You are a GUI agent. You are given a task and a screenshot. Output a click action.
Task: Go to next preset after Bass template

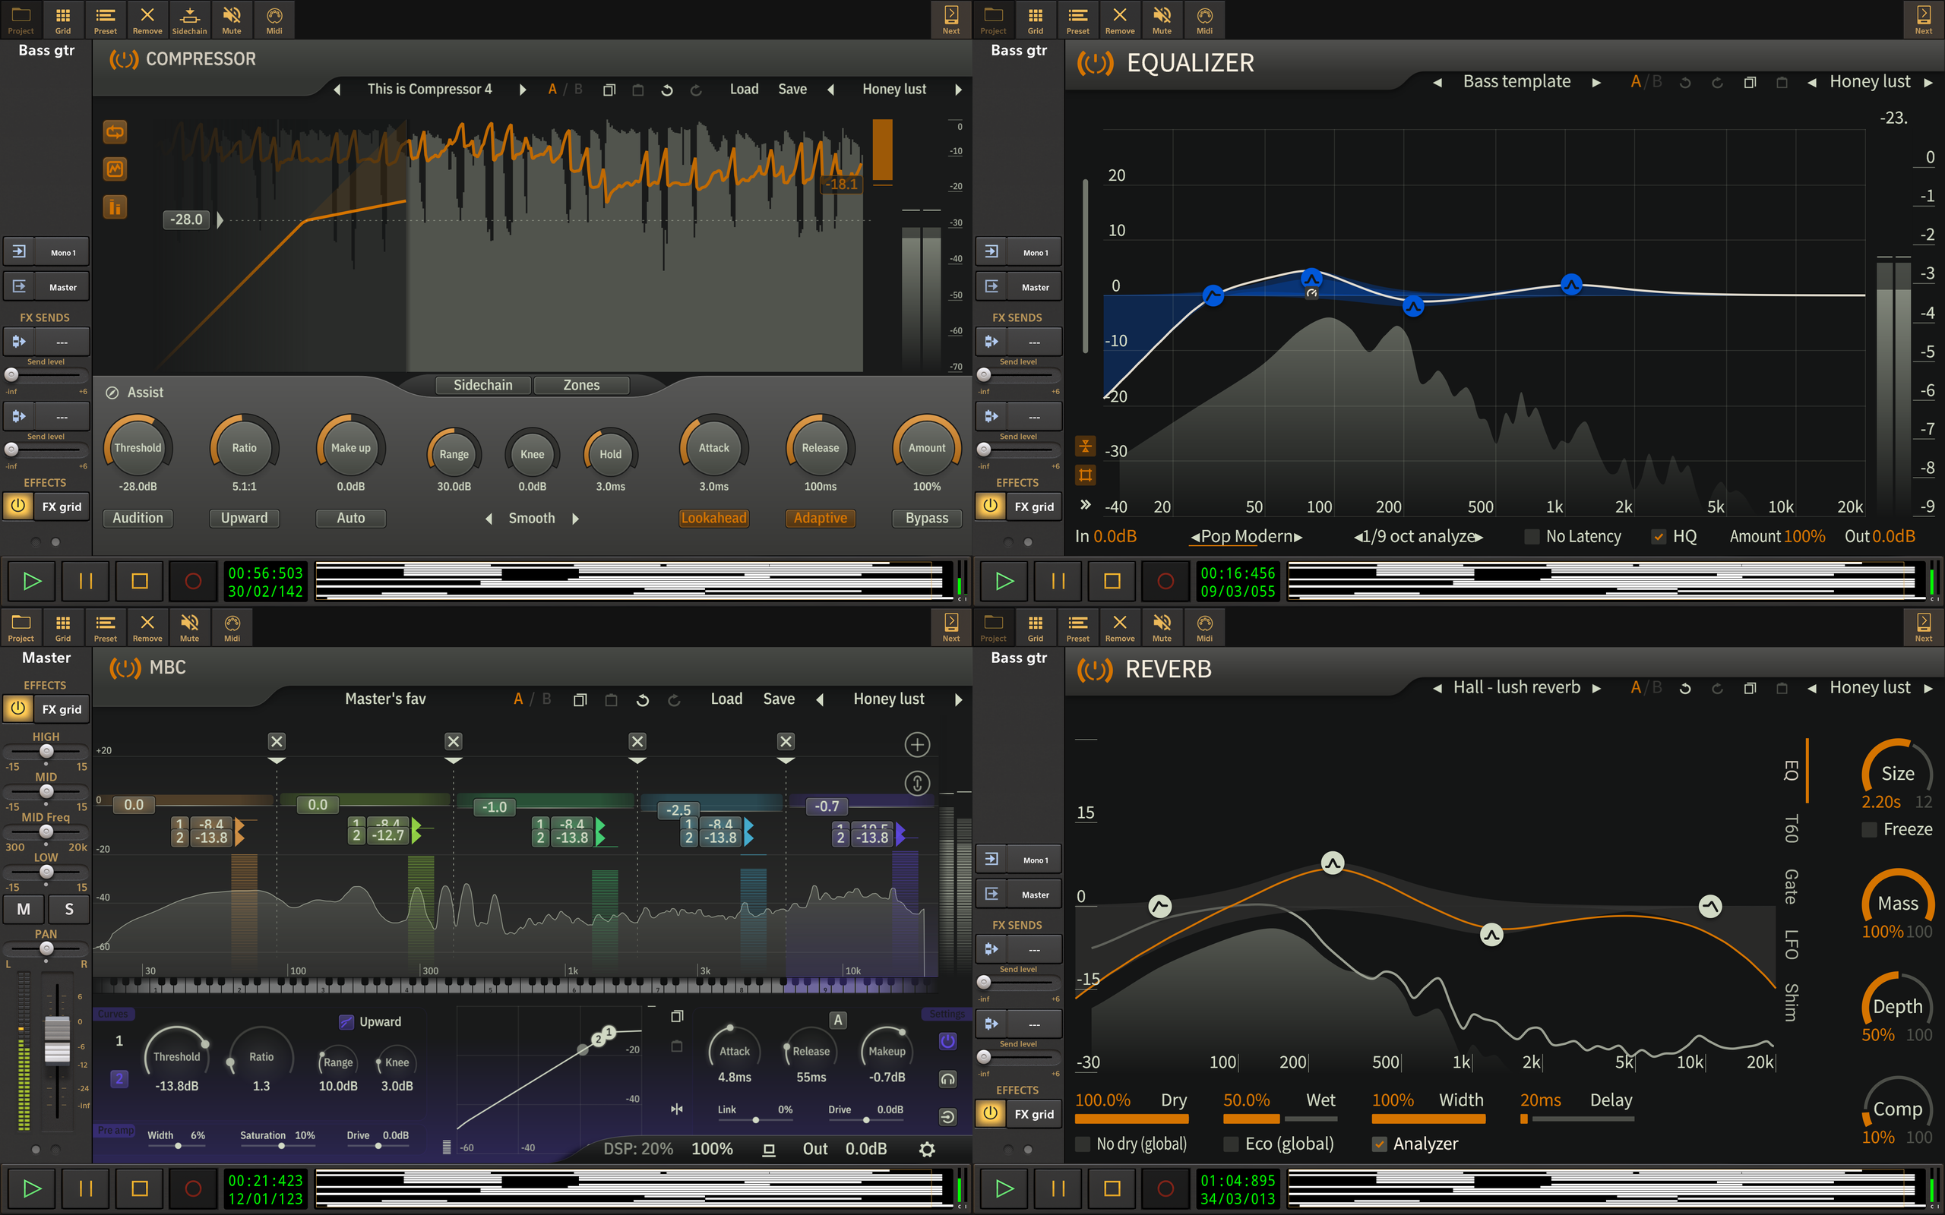[1596, 82]
